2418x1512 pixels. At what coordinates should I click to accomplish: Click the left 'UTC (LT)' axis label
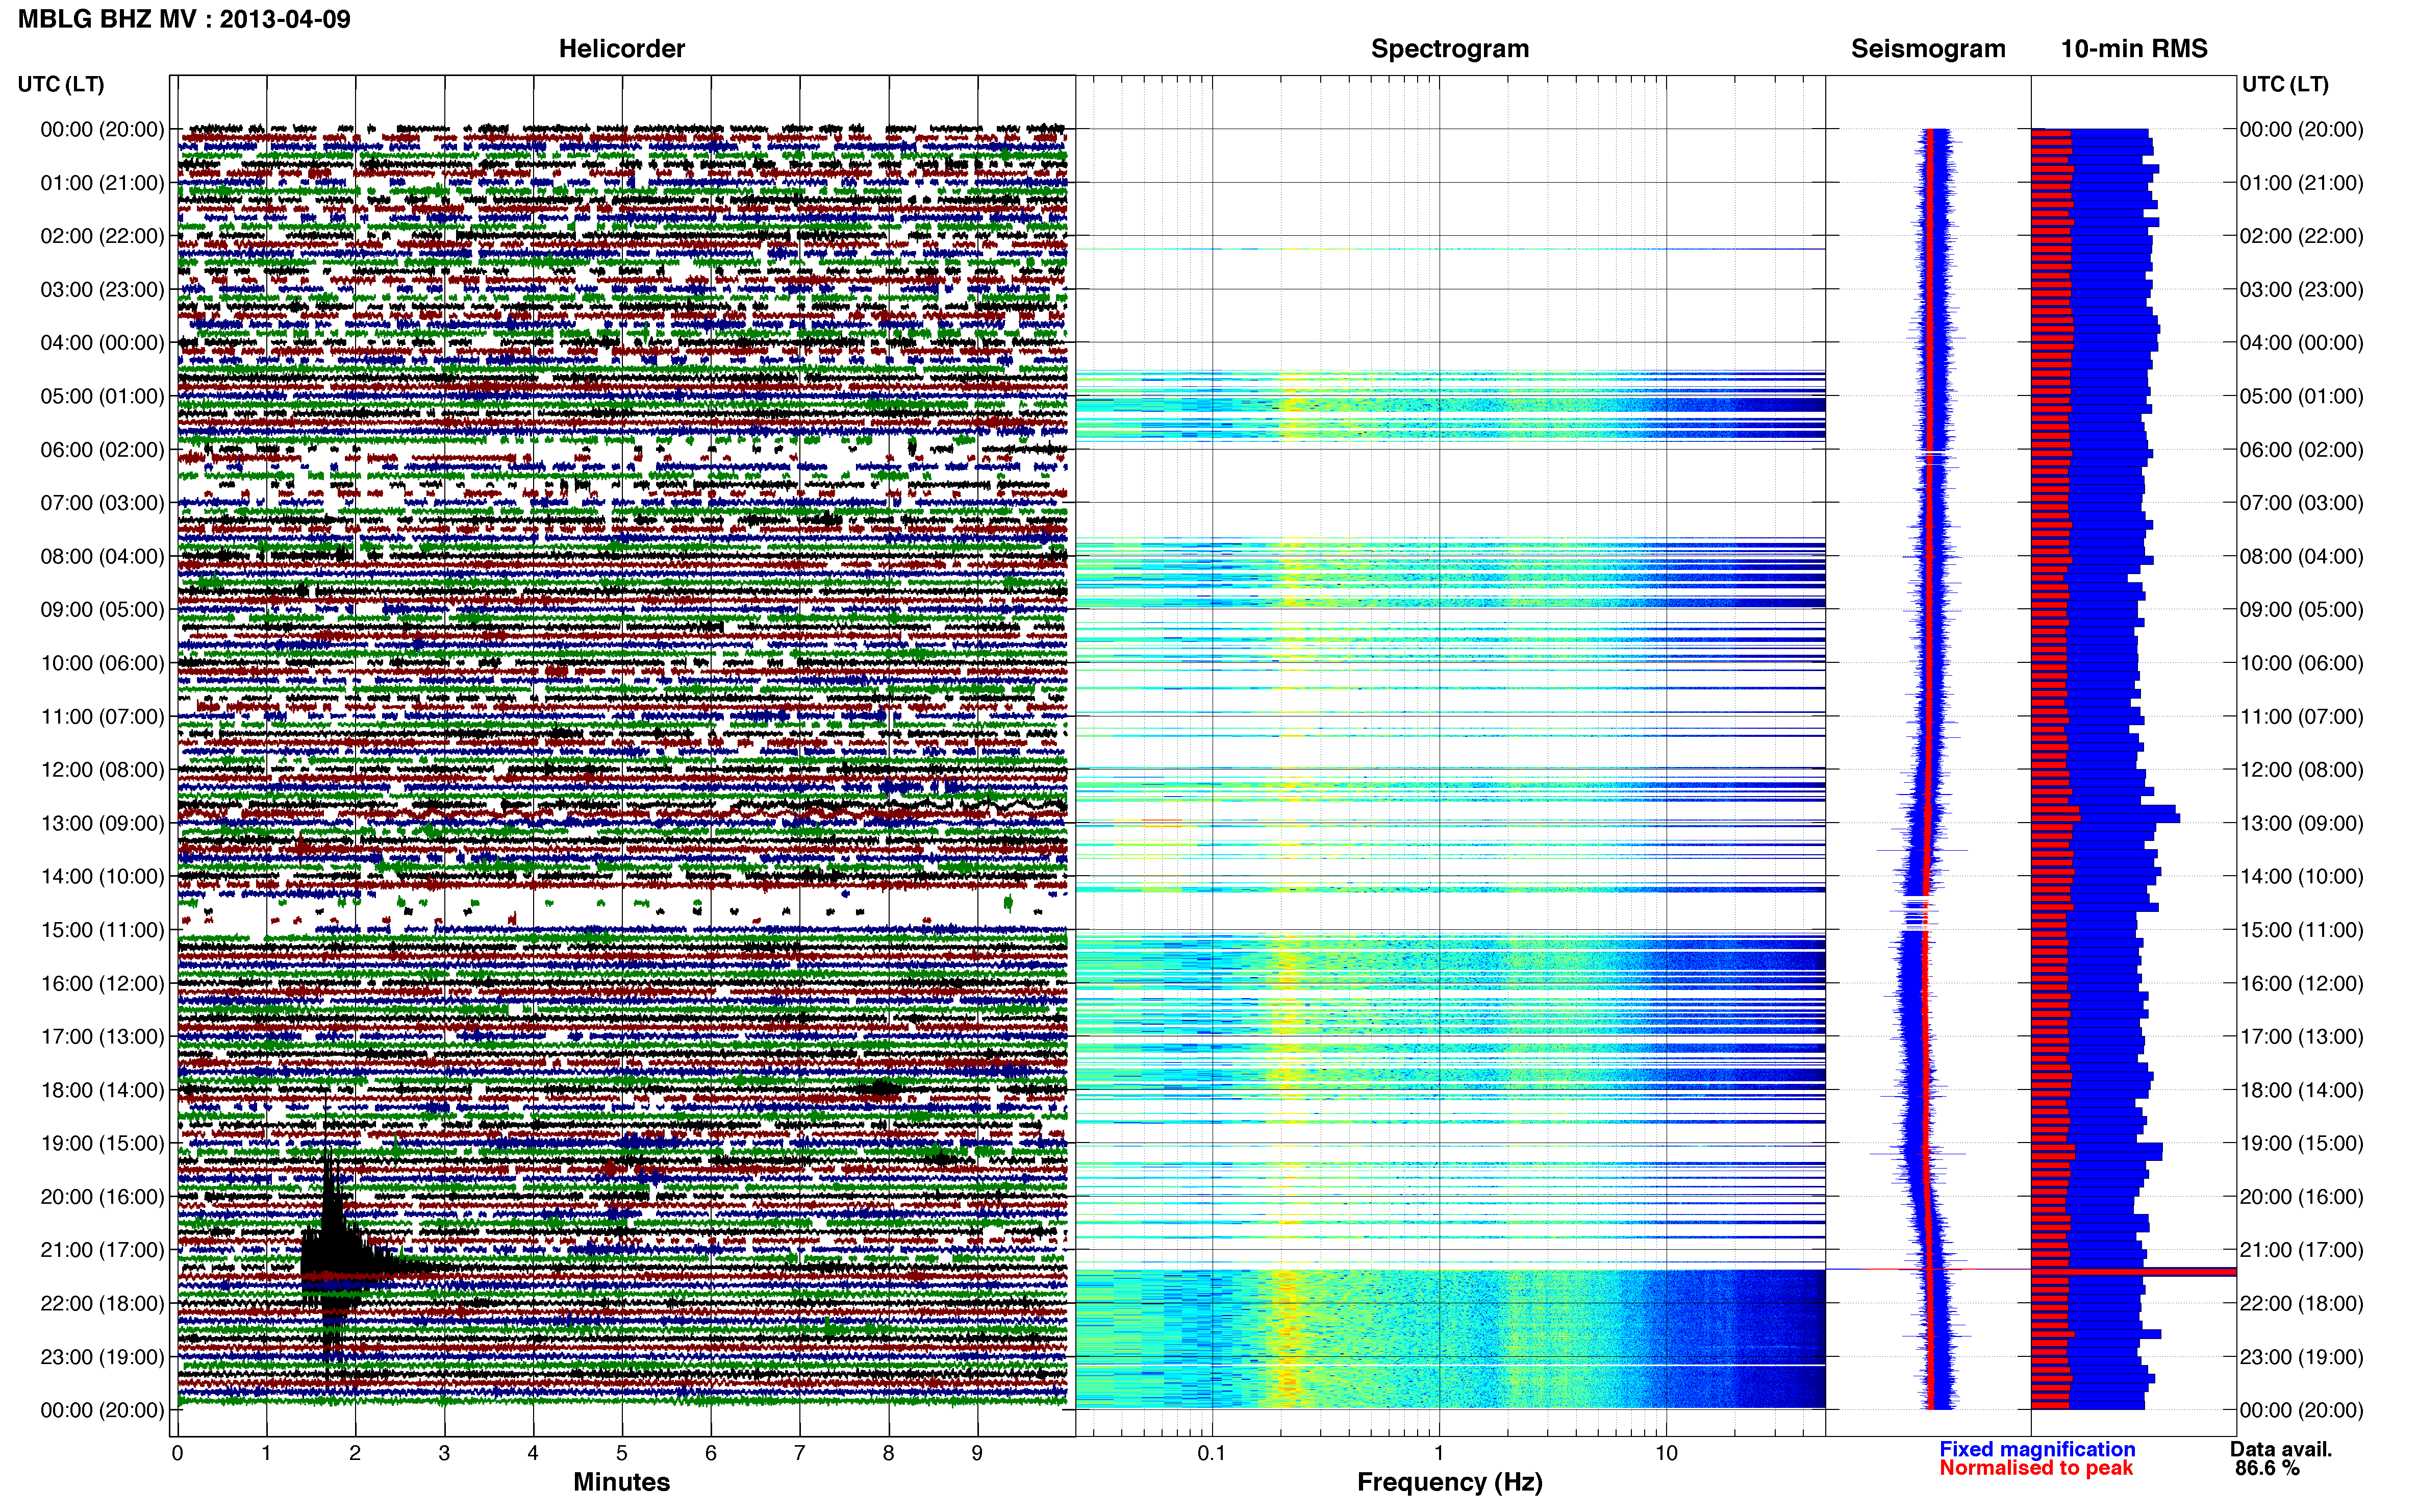(x=61, y=84)
